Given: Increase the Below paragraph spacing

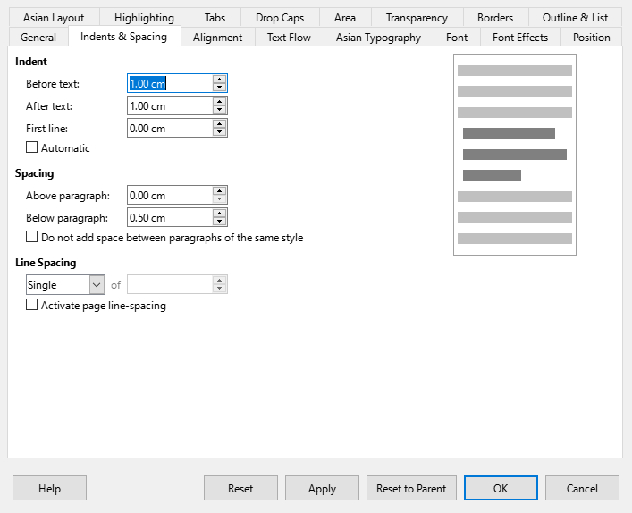Looking at the screenshot, I should coord(219,214).
